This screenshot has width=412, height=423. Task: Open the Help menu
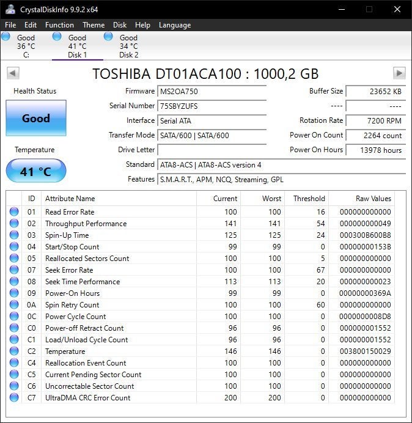(142, 25)
